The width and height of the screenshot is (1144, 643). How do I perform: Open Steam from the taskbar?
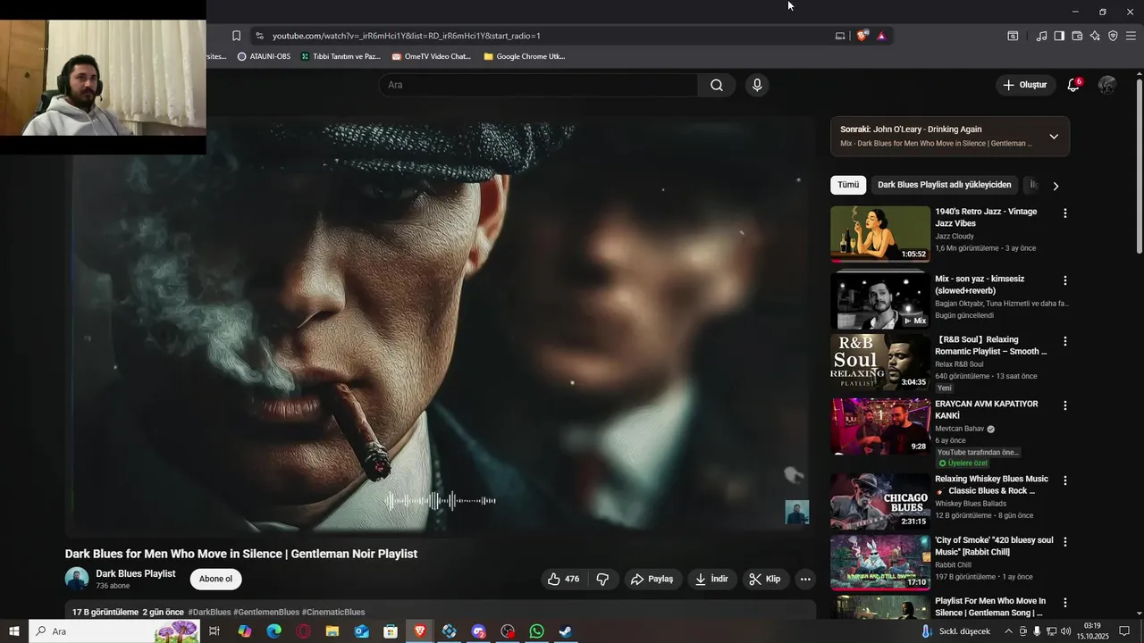tap(566, 631)
